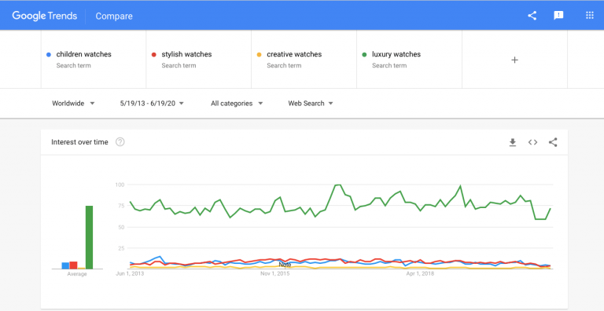The height and width of the screenshot is (311, 604).
Task: Add a comparison term with plus icon
Action: point(514,60)
